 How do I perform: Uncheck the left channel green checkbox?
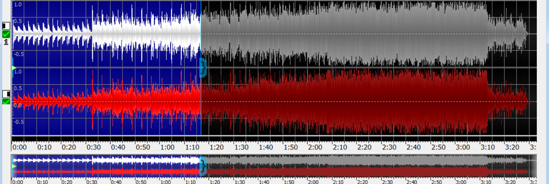(6, 34)
